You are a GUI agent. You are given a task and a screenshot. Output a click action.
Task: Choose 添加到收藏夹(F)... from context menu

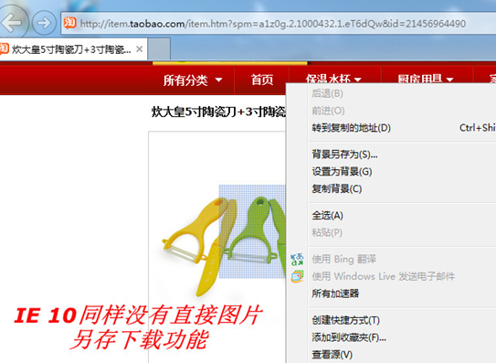point(349,337)
